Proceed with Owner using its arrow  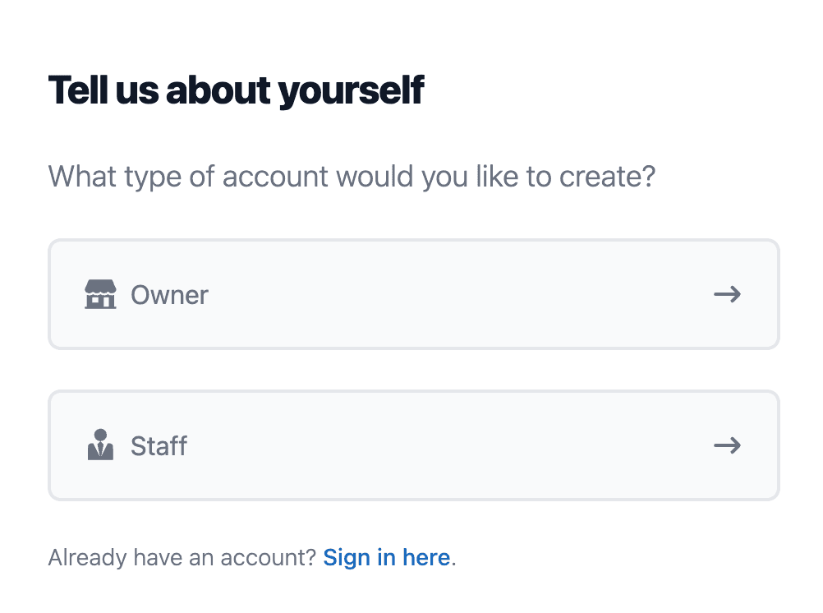coord(728,294)
